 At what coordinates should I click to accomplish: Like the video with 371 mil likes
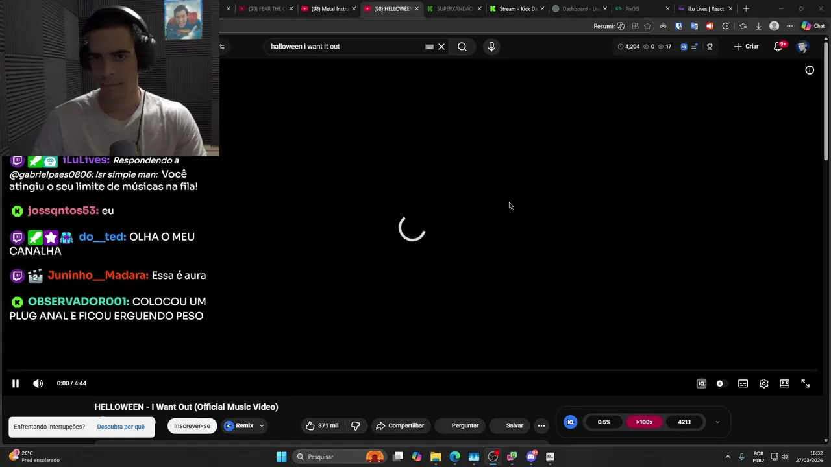[323, 425]
